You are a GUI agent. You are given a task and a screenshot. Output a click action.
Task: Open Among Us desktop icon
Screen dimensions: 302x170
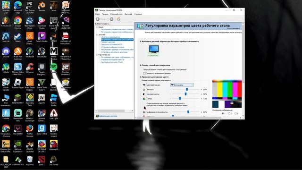[53, 145]
